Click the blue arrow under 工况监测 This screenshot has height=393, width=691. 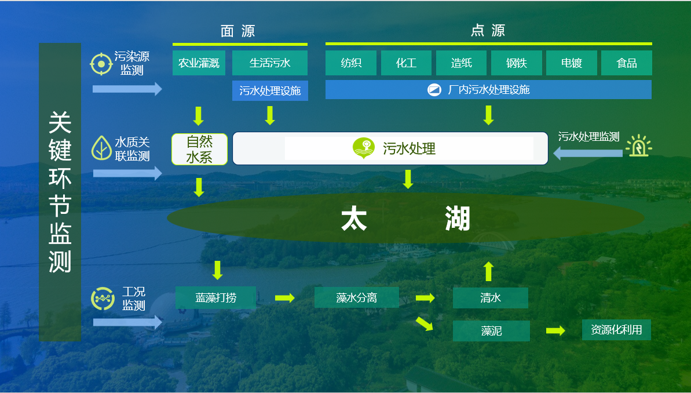128,322
